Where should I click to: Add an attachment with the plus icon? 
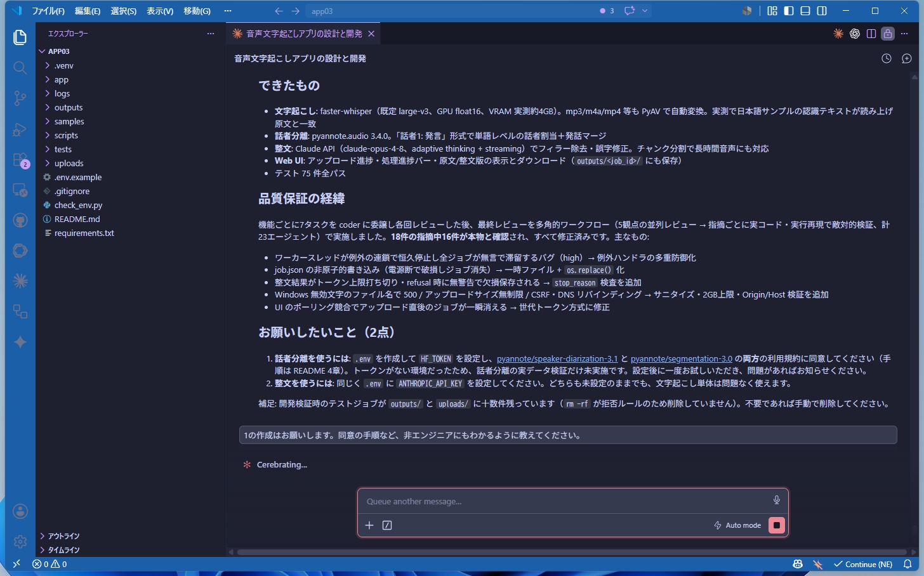pos(369,525)
